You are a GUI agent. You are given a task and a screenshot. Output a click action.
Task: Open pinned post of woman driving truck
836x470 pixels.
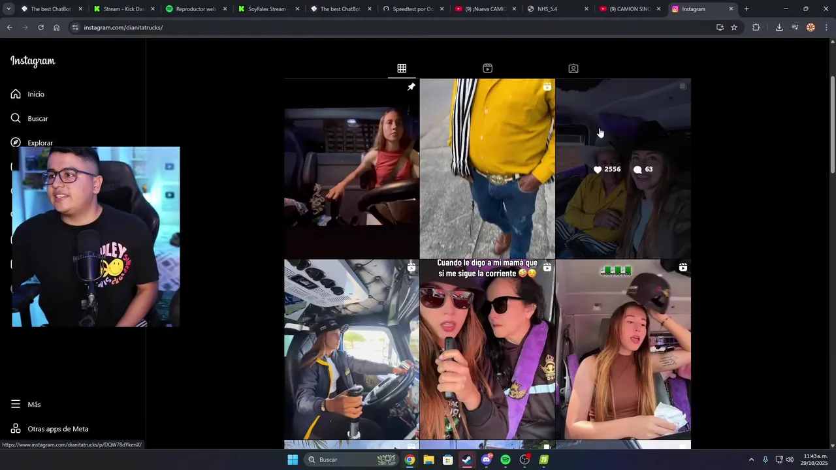coord(351,168)
